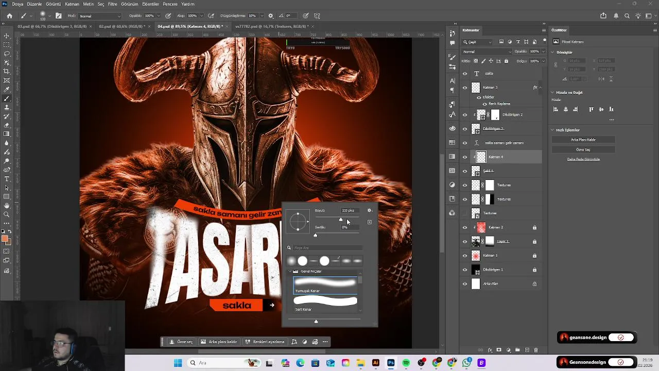Switch to the vs77782.psd document tab
The height and width of the screenshot is (371, 659).
(271, 26)
